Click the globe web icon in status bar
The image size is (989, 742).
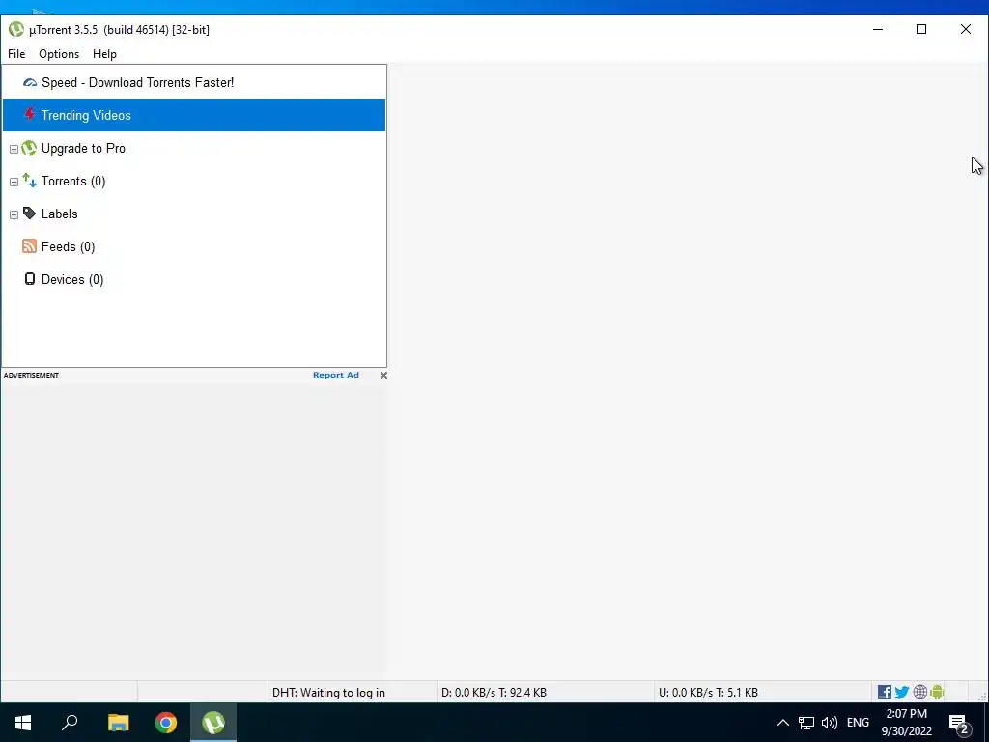920,692
